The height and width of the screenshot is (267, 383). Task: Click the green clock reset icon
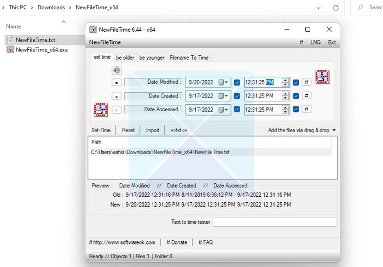[117, 71]
